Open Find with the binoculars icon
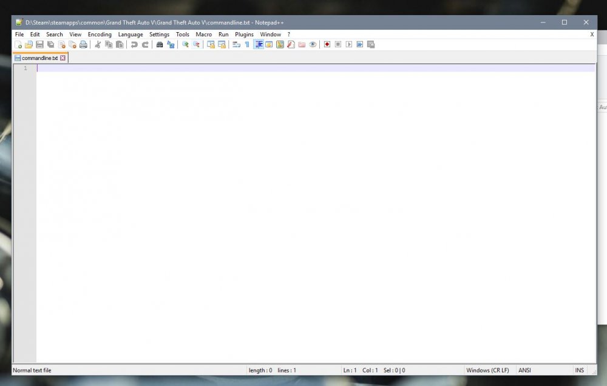This screenshot has width=607, height=386. (160, 44)
